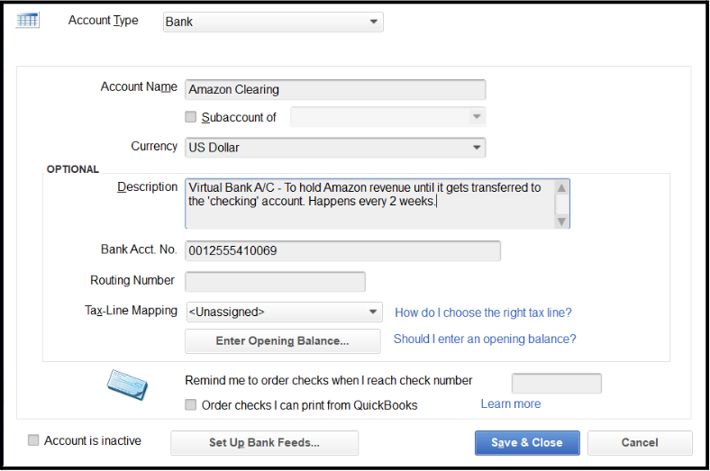Enable the Subaccount of checkbox
This screenshot has width=710, height=471.
tap(190, 117)
